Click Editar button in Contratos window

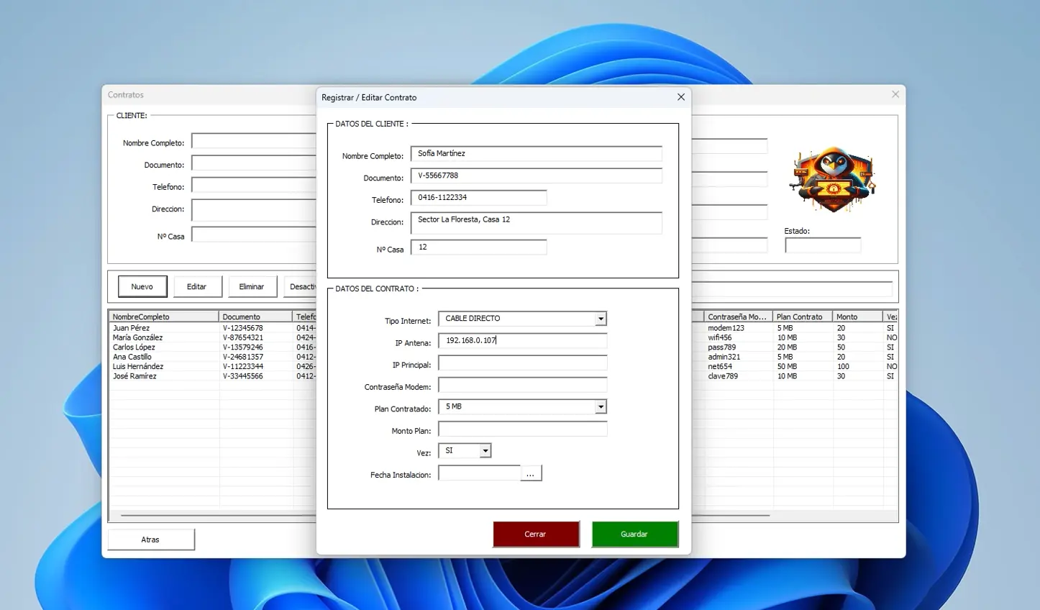point(197,286)
